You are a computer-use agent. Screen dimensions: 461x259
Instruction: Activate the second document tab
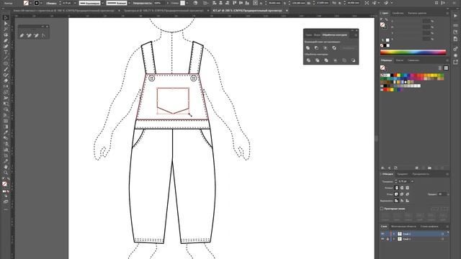point(164,11)
